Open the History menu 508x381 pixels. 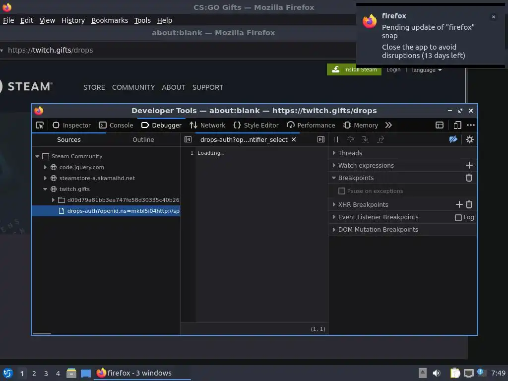tap(73, 20)
